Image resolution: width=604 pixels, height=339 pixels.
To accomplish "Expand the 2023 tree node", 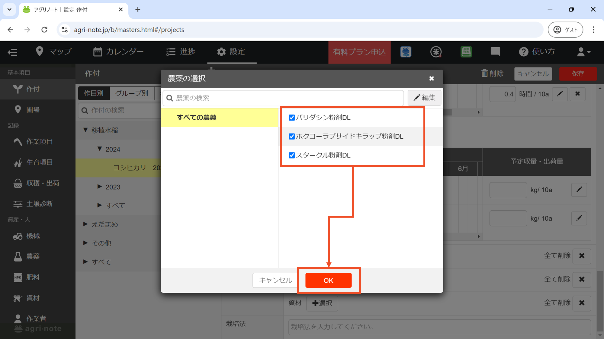I will pyautogui.click(x=100, y=187).
